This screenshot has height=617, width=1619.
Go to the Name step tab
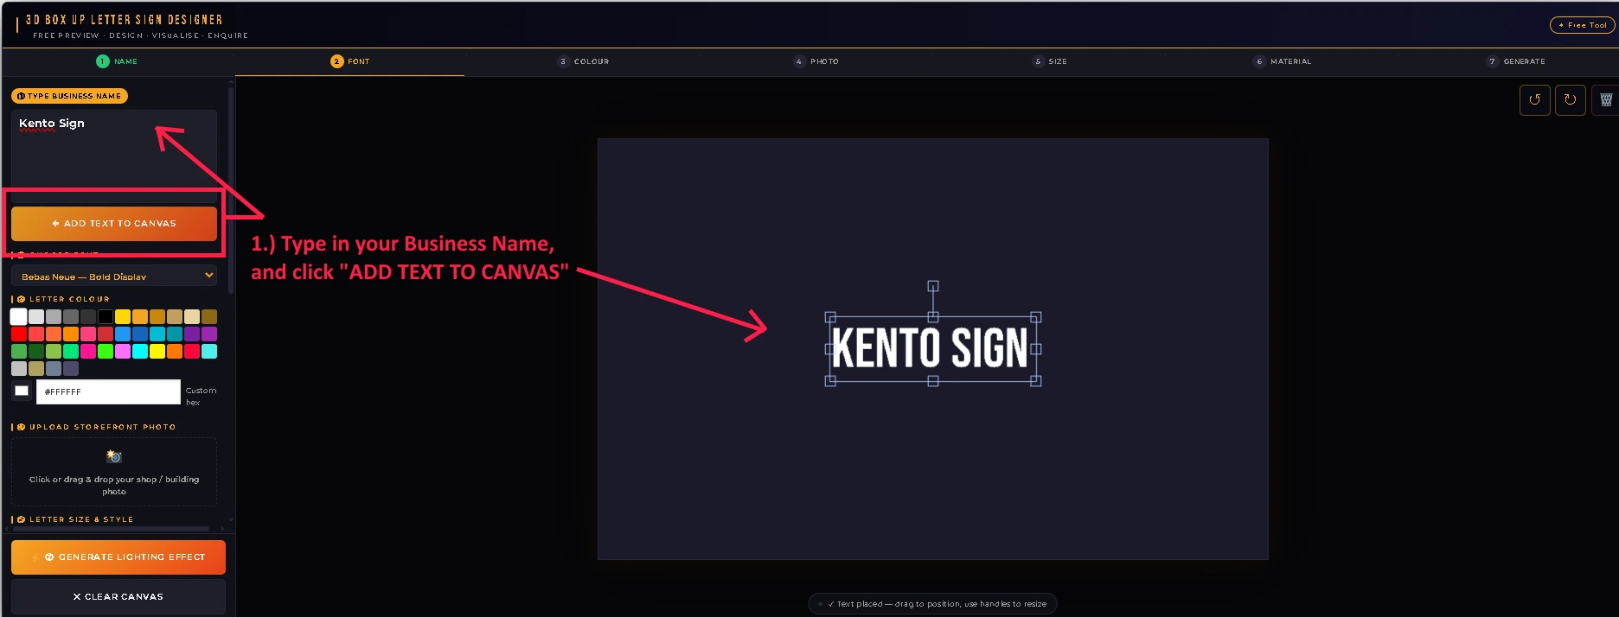point(117,61)
